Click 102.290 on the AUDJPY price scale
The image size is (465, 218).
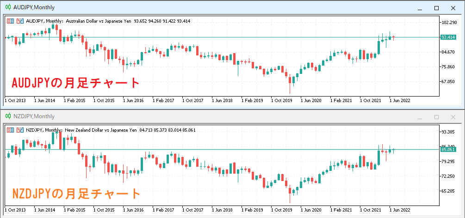[x=449, y=23]
